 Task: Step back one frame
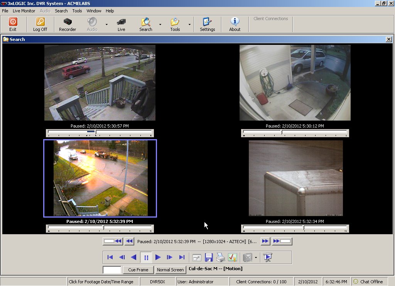(x=122, y=257)
